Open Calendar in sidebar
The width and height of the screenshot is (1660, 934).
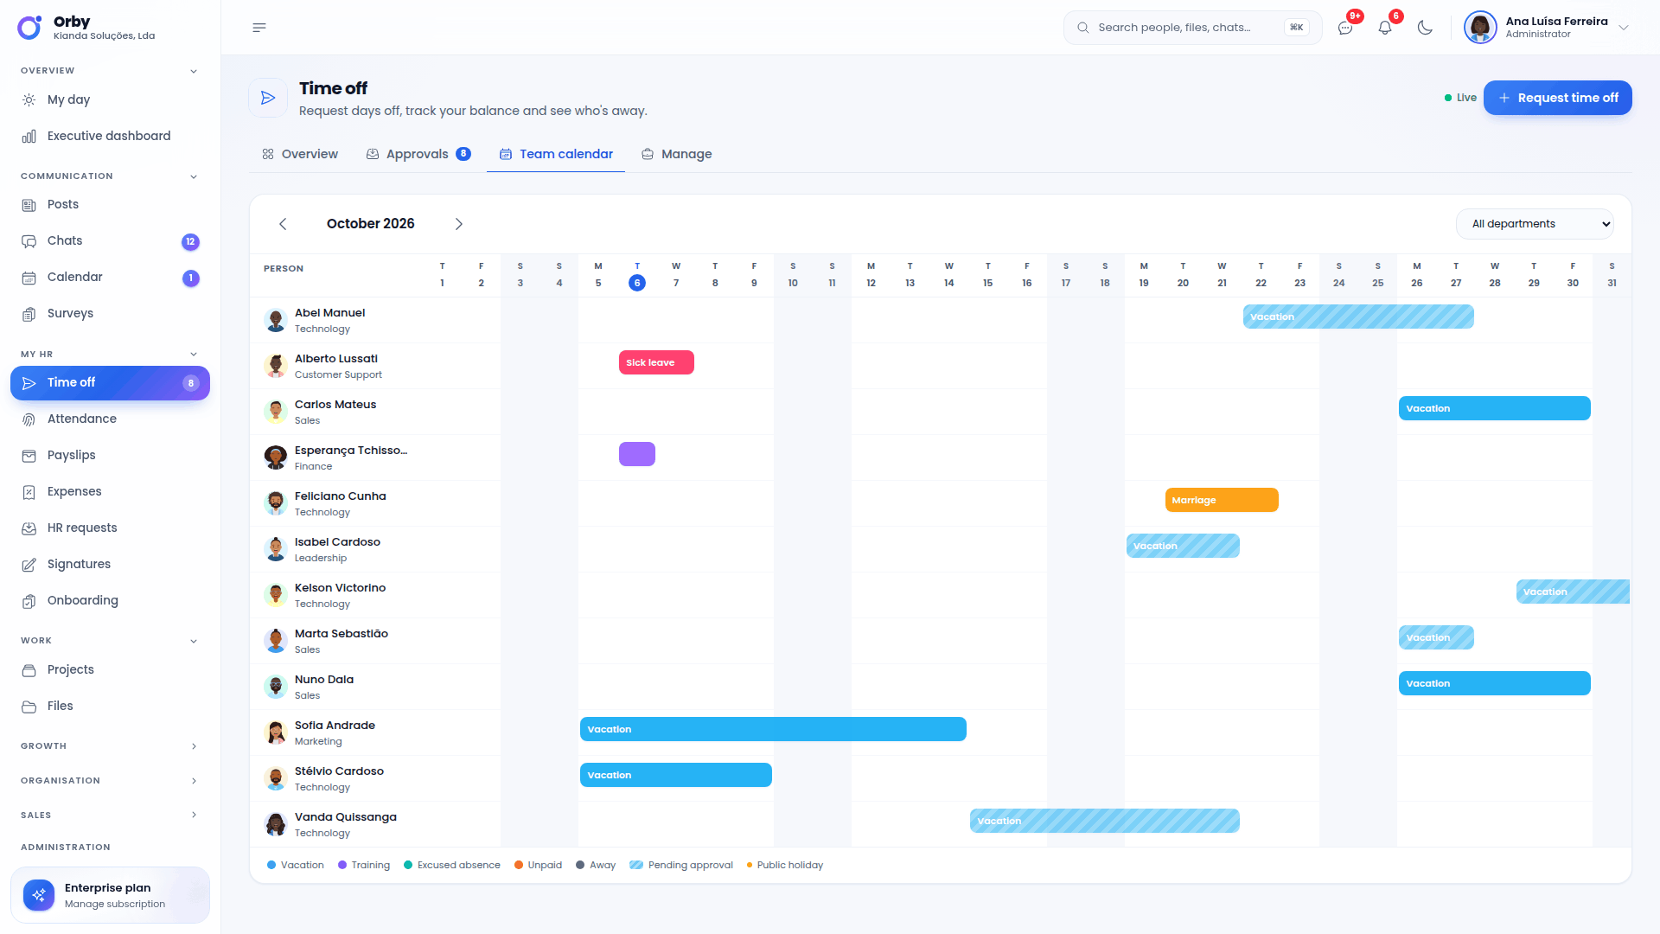110,277
